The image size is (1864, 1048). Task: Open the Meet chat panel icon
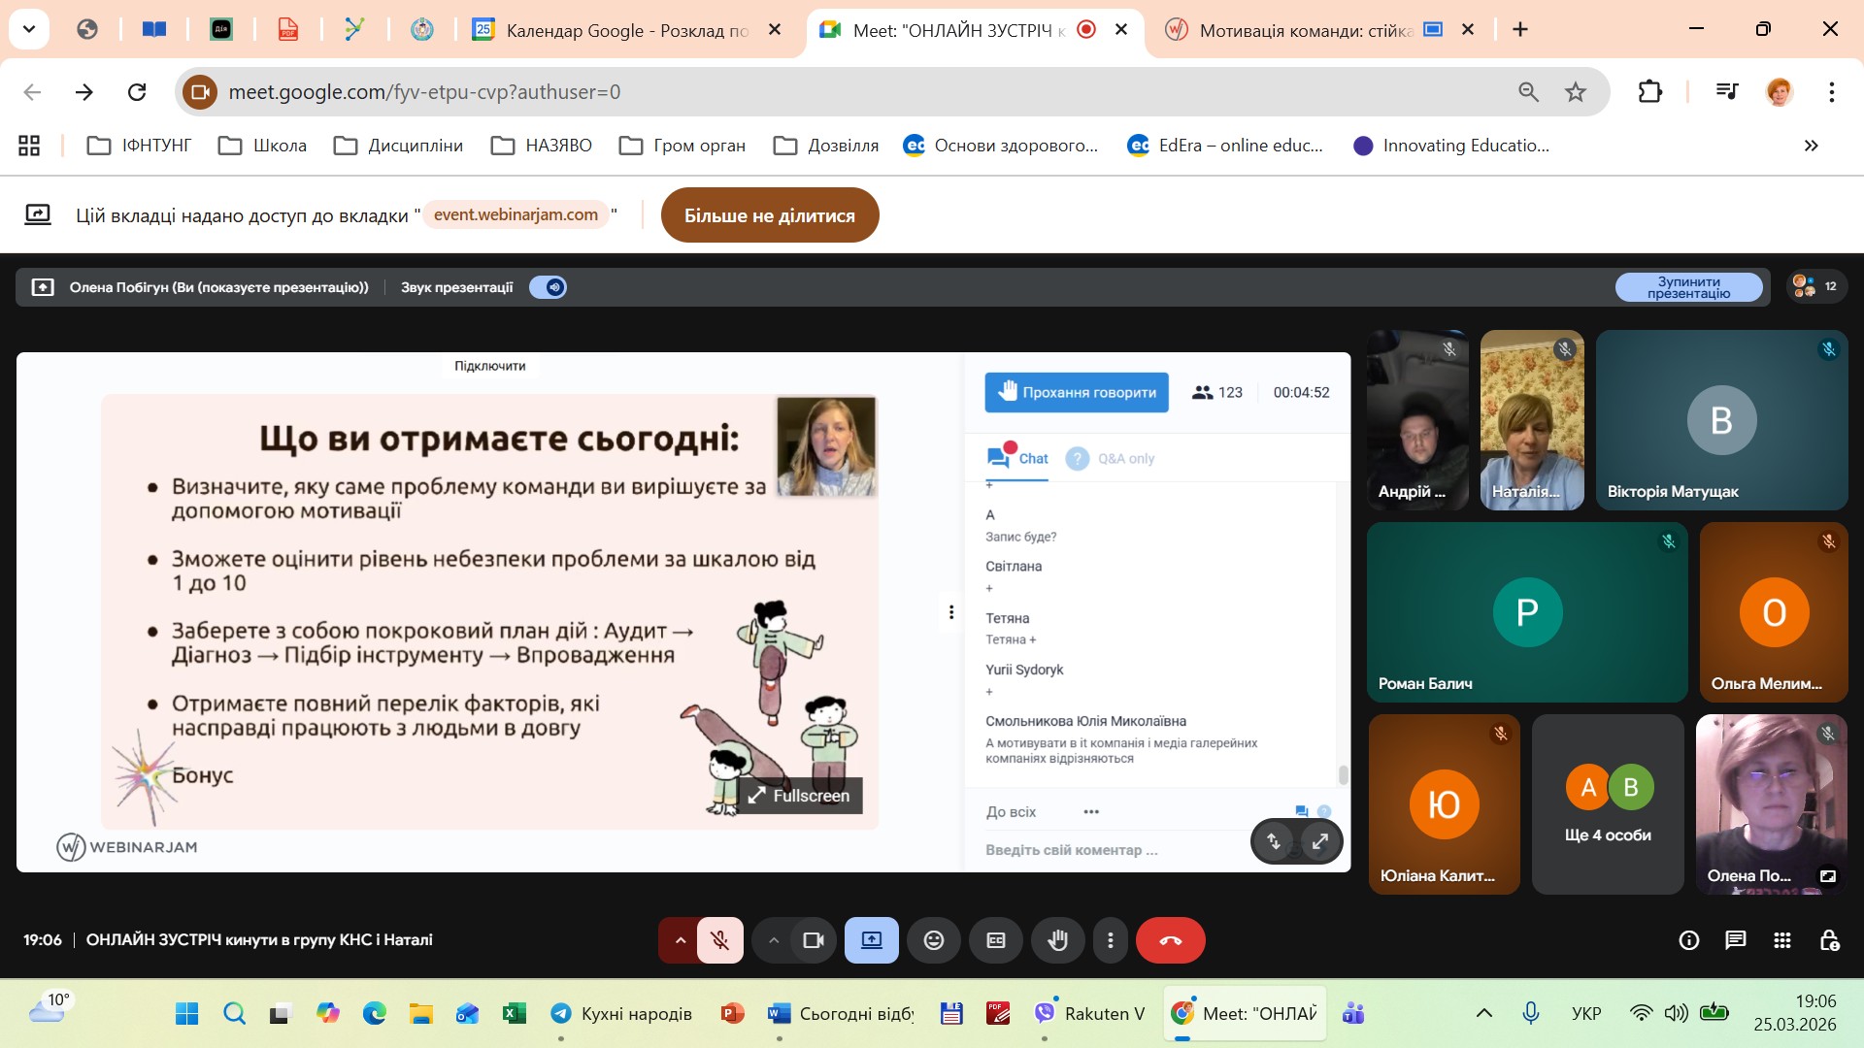[x=1735, y=940]
